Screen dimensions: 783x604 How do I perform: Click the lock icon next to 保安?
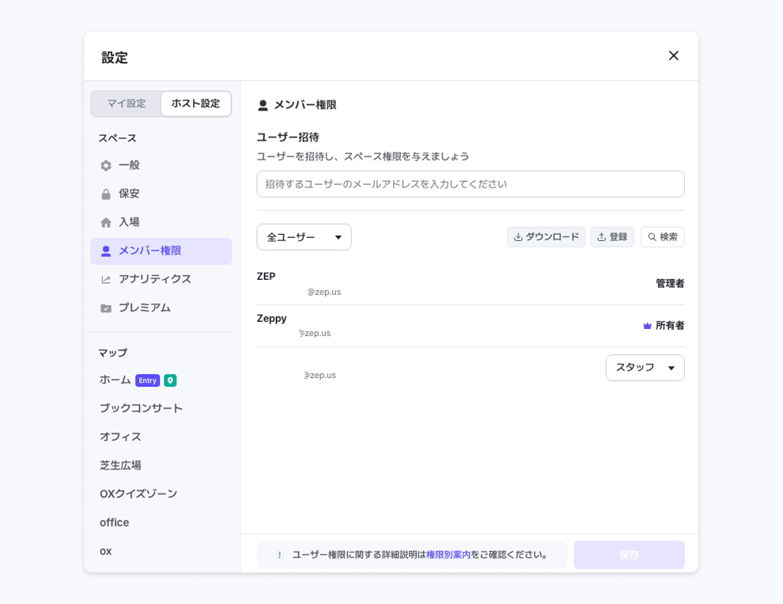(x=106, y=194)
